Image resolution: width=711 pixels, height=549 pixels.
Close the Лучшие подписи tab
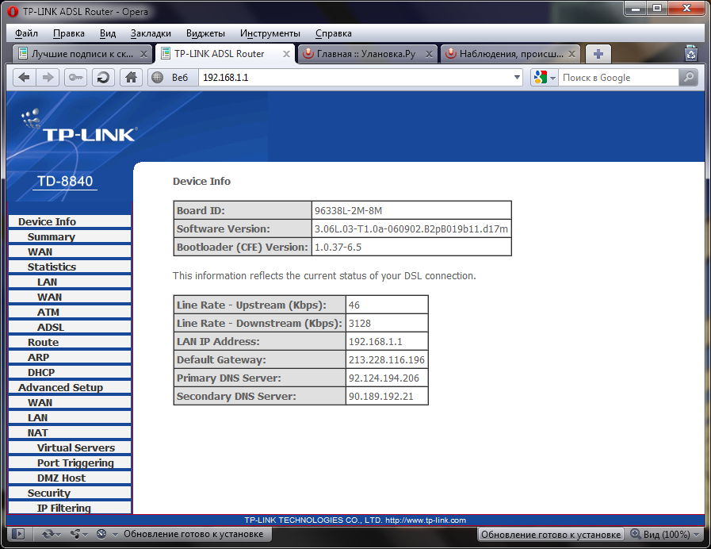[x=143, y=54]
